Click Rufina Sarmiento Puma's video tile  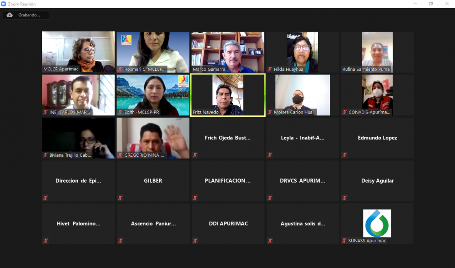[377, 51]
